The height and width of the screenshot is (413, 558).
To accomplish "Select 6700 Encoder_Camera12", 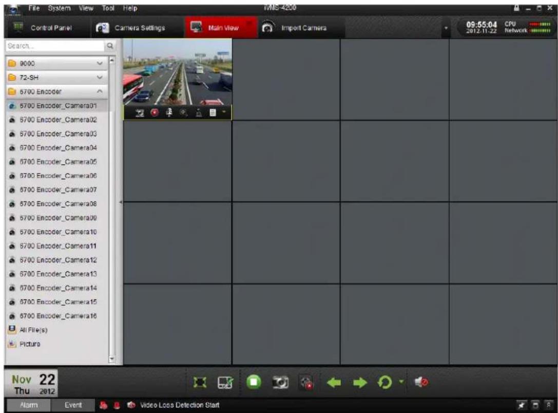I will point(57,260).
